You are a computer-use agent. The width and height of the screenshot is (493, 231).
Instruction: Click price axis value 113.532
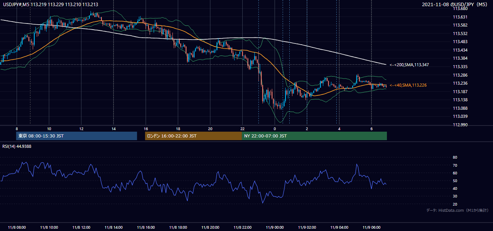click(460, 33)
